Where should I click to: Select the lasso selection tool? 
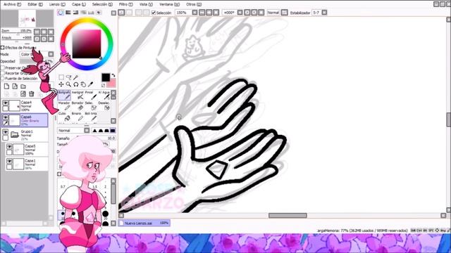point(68,77)
